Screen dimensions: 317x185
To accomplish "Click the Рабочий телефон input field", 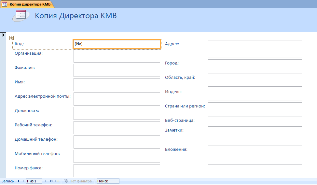I will pos(117,128).
